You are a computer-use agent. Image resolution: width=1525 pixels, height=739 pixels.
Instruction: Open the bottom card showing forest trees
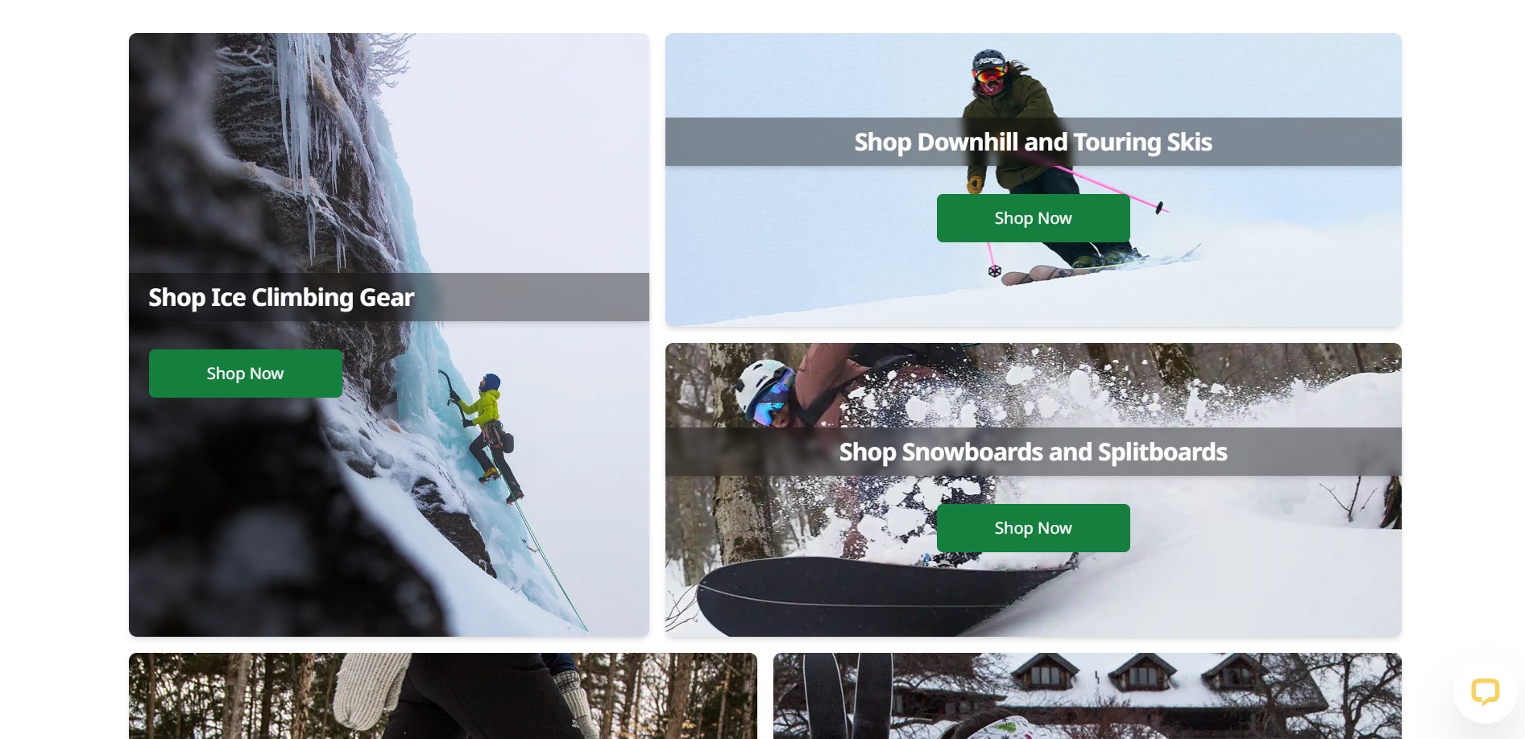click(443, 696)
